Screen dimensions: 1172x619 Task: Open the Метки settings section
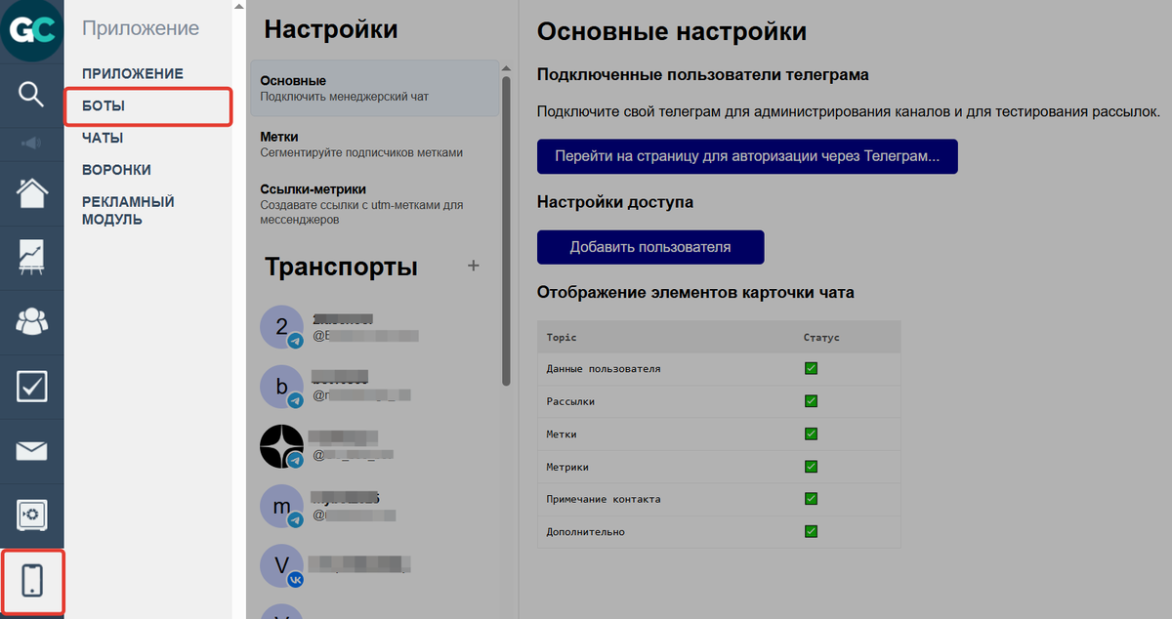click(280, 137)
